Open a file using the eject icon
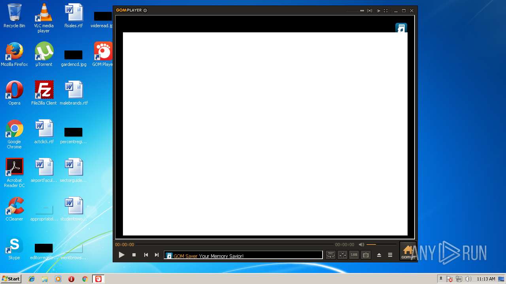This screenshot has width=506, height=284. pos(379,255)
